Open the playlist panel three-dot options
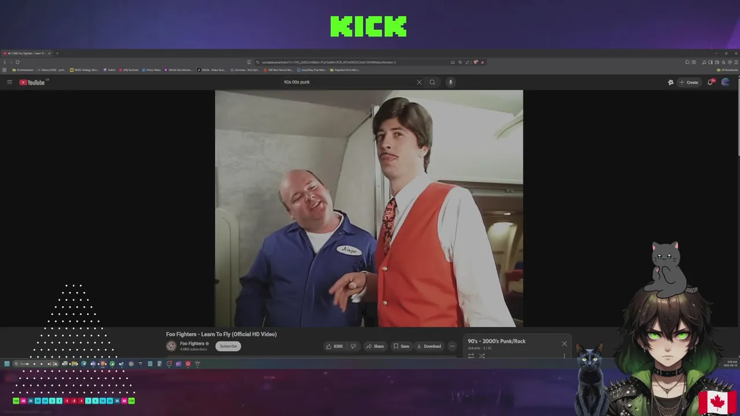 click(x=564, y=356)
